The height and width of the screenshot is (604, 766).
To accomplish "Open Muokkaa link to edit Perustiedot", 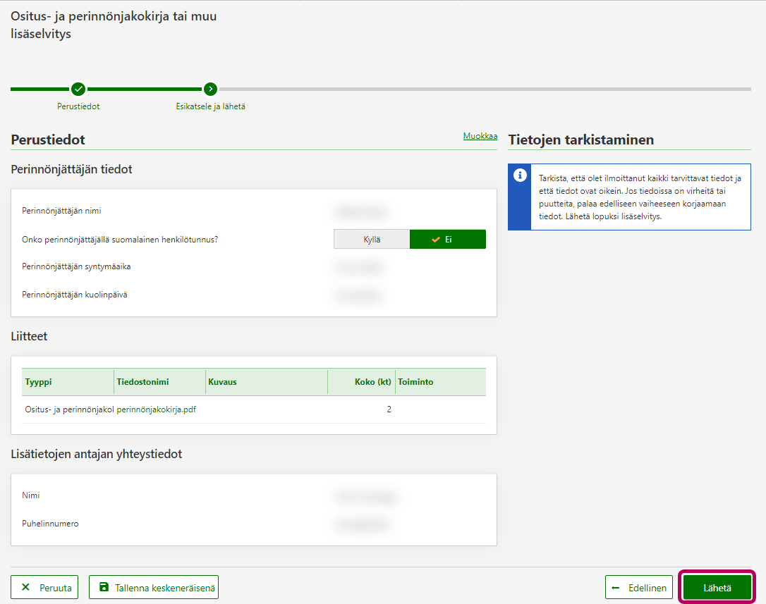I will (480, 136).
